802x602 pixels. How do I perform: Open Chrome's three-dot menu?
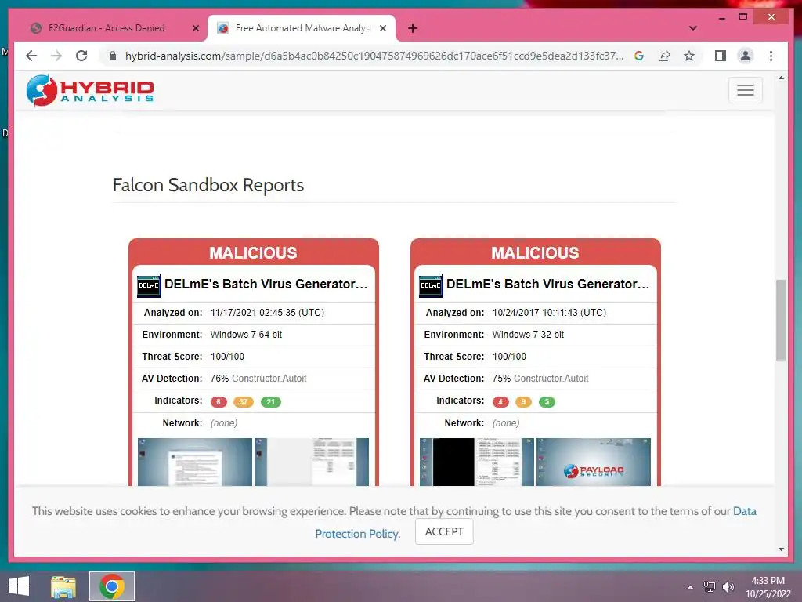771,56
